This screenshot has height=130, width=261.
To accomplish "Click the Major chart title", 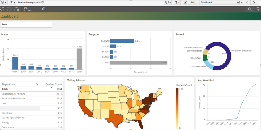I will tap(5, 35).
